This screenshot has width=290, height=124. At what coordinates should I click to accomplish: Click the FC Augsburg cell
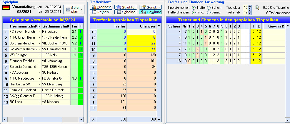(24, 73)
